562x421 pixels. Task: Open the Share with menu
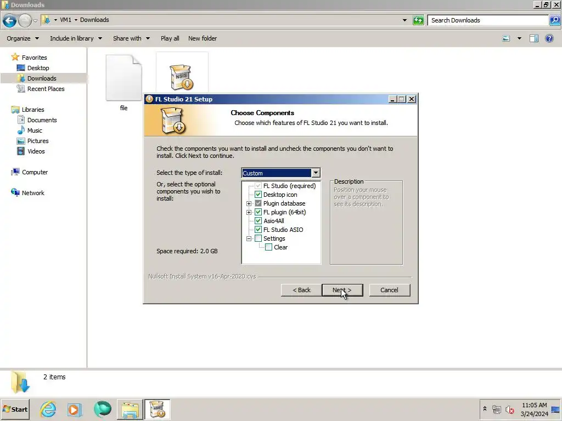[131, 38]
